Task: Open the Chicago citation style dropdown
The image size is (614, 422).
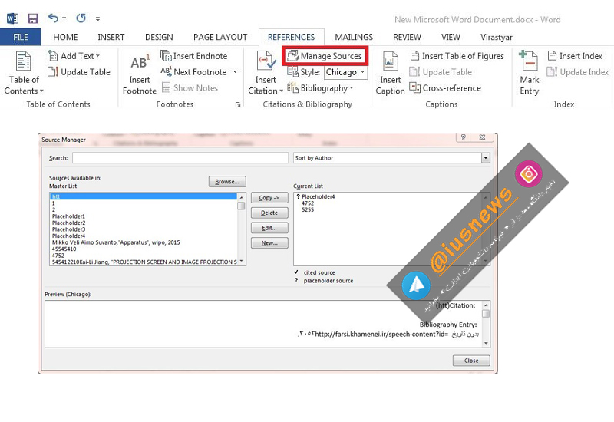Action: [x=345, y=72]
